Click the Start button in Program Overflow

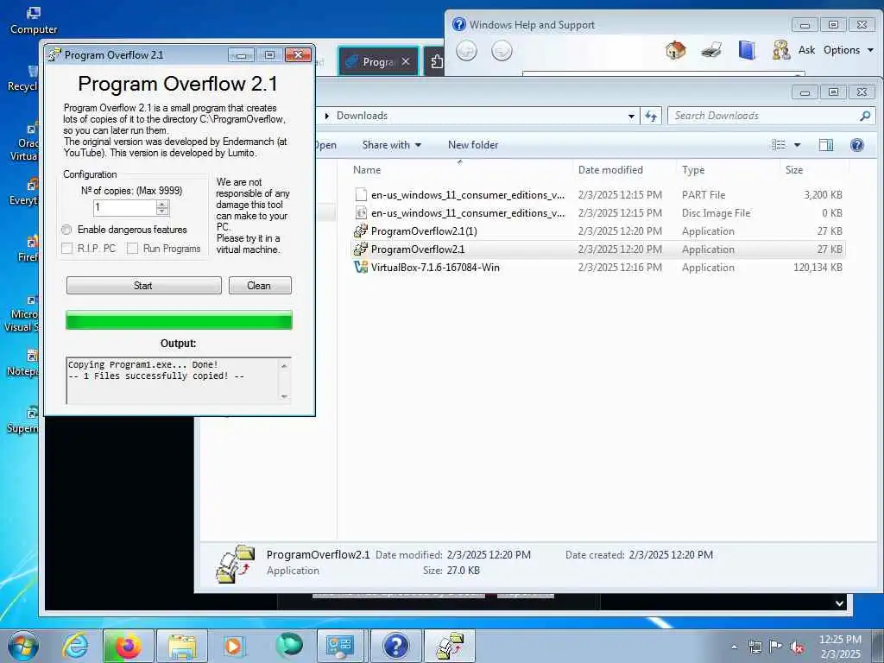click(144, 285)
